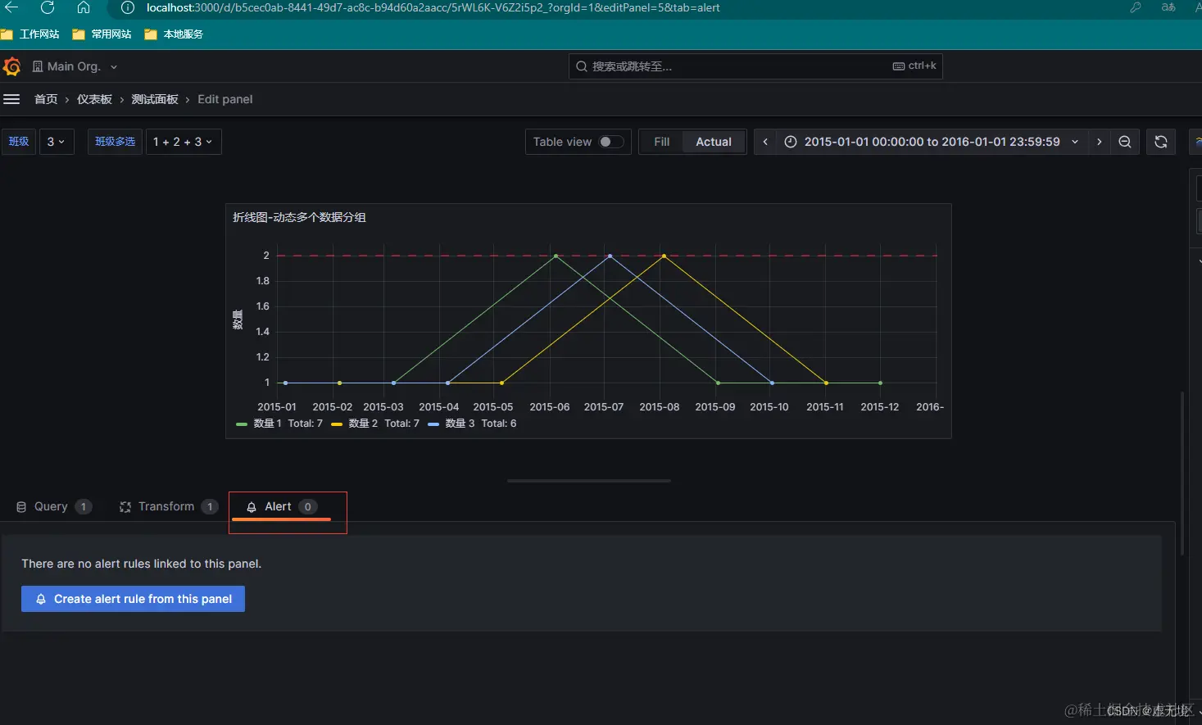Click the vertical scrollbar on right side

1182,473
